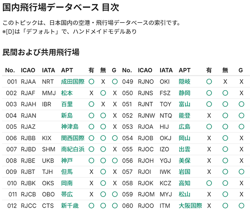Open the 百里 airport link
This screenshot has height=211, width=250.
[x=67, y=104]
